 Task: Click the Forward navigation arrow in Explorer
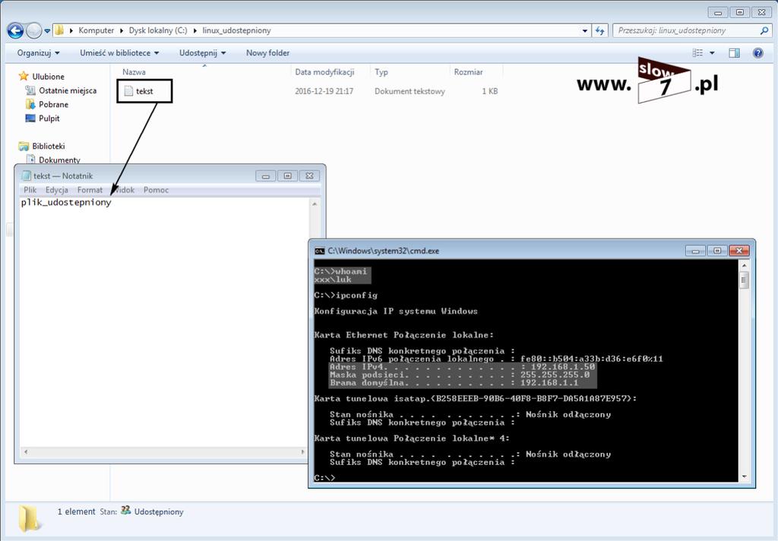[x=33, y=30]
